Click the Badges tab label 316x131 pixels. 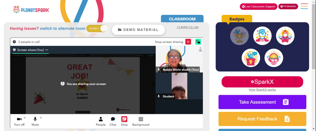click(237, 19)
